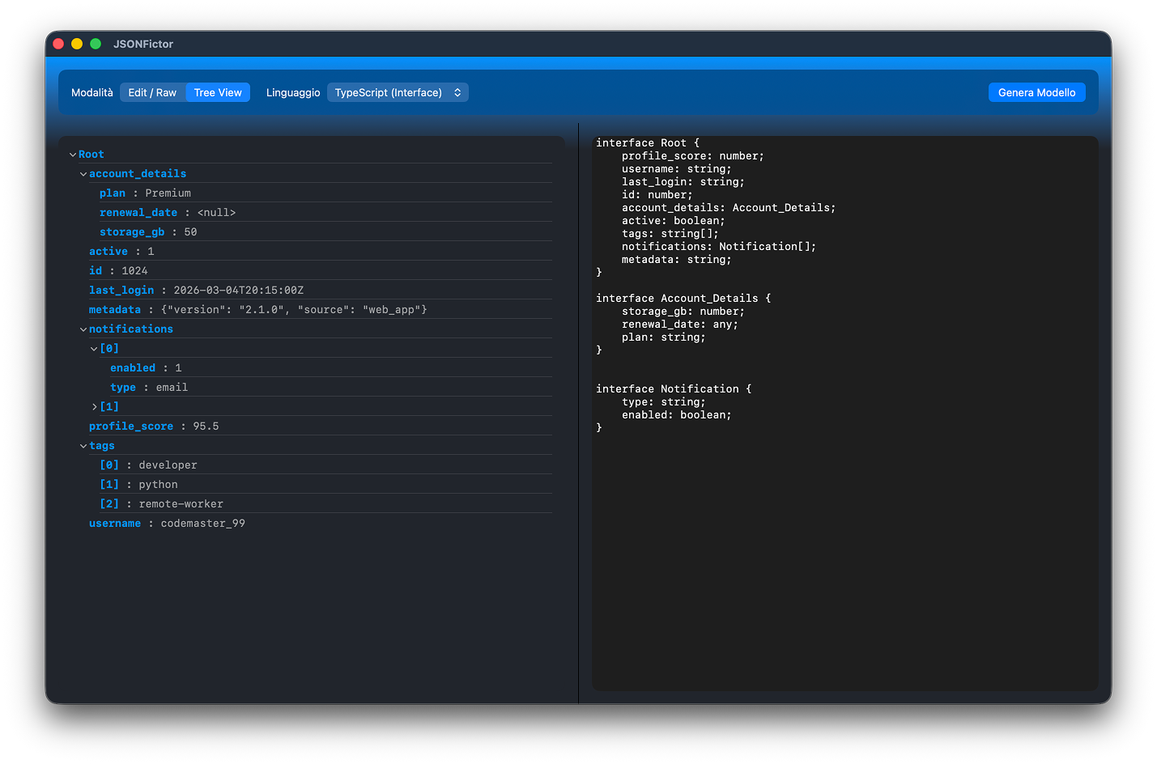This screenshot has height=764, width=1157.
Task: Select the python tag entry
Action: click(x=158, y=485)
